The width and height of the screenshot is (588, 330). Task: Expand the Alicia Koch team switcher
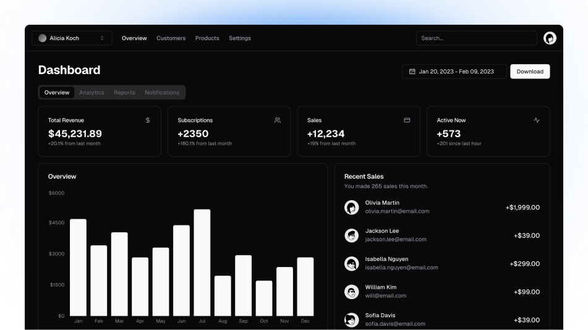coord(72,38)
